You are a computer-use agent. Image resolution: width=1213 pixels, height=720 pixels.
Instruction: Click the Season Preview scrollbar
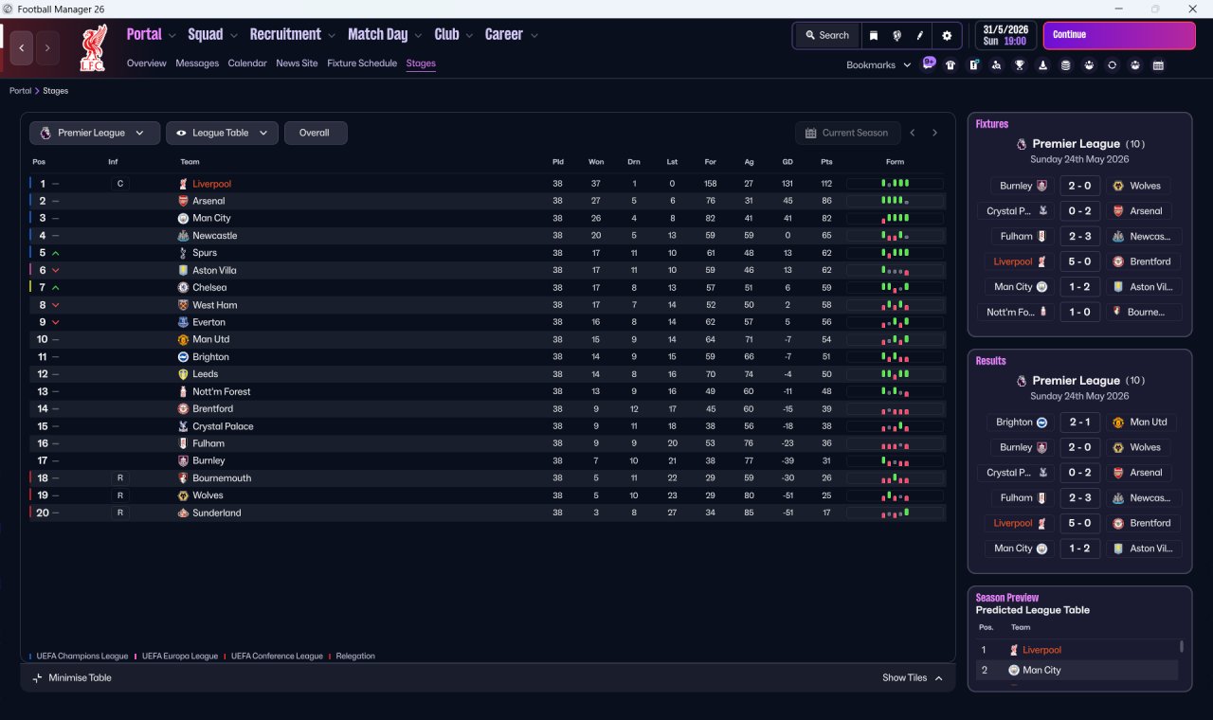1181,647
